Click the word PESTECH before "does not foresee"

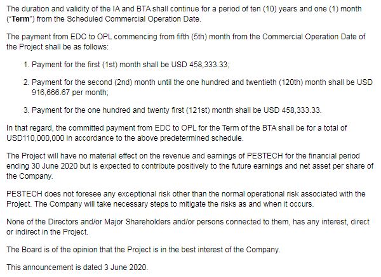click(24, 194)
